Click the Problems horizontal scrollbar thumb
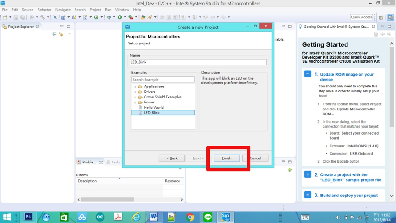Viewport: 396px width, 223px height. pyautogui.click(x=108, y=200)
